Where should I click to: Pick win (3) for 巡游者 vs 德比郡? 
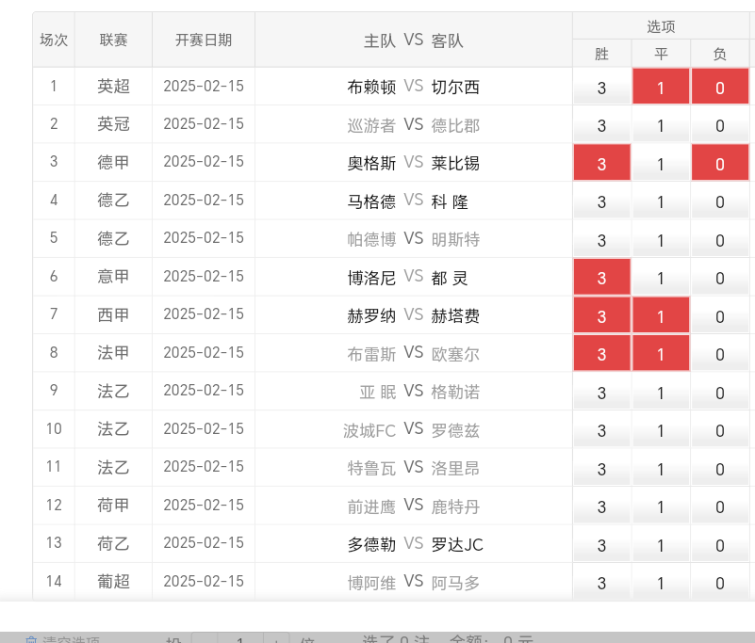(x=601, y=125)
